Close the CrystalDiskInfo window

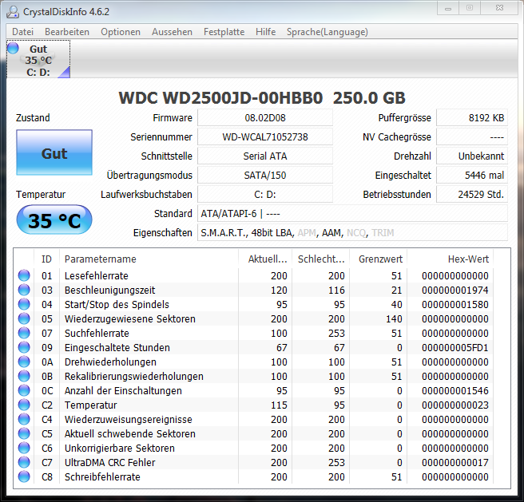[x=499, y=8]
